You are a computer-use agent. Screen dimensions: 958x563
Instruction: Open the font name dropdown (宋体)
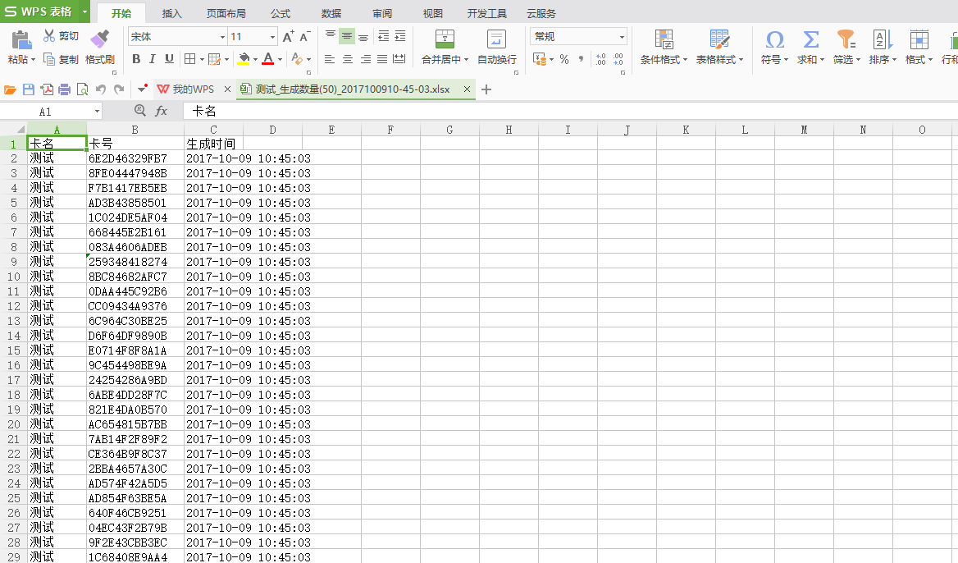pos(222,37)
